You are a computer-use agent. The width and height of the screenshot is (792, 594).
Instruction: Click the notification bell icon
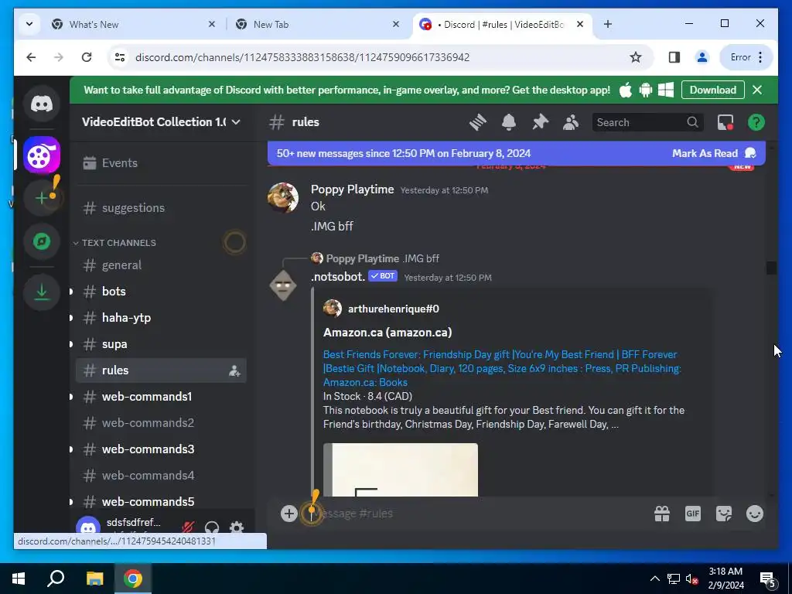(x=509, y=122)
